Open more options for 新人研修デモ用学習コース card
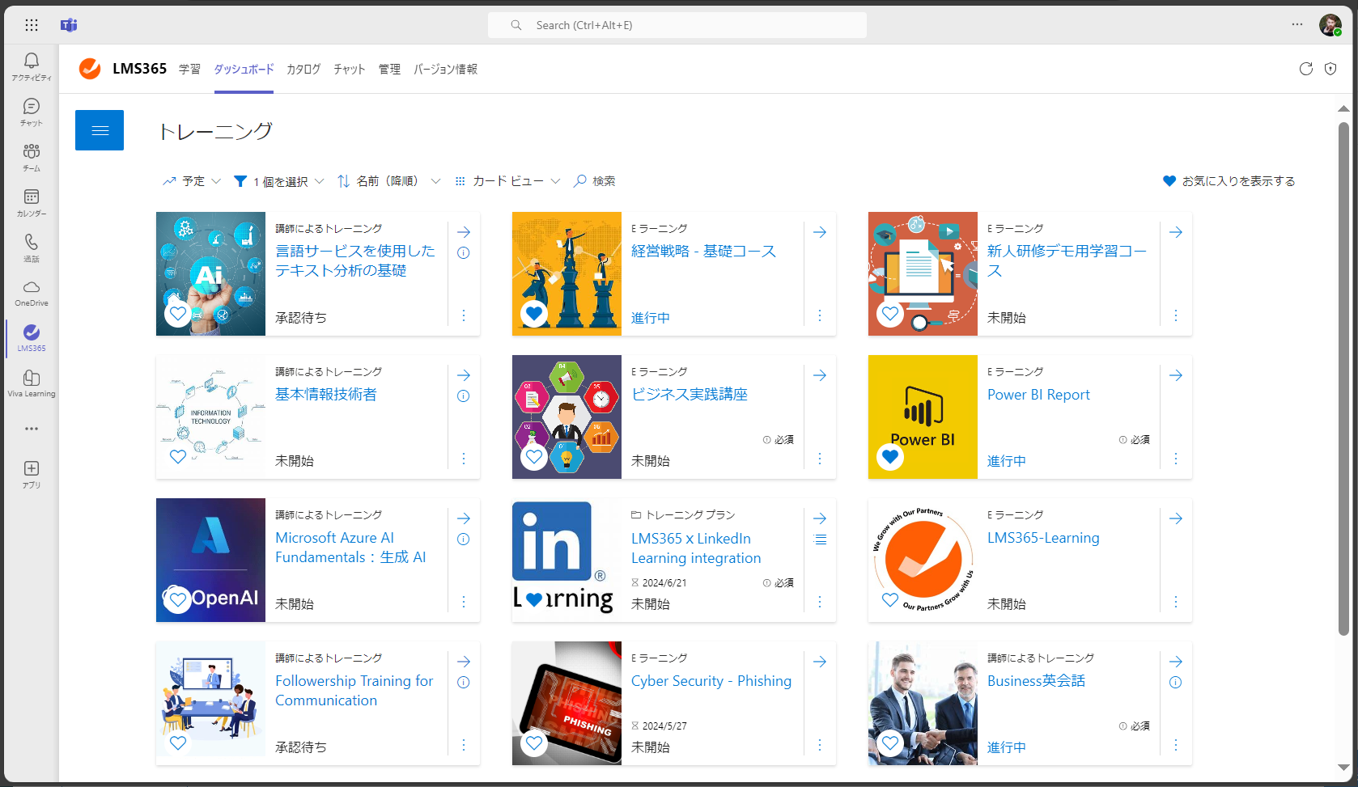The image size is (1358, 787). coord(1176,315)
